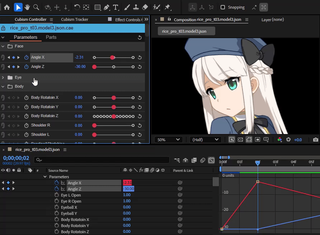Toggle mask and shape path visibility
The width and height of the screenshot is (320, 235).
pos(249,140)
